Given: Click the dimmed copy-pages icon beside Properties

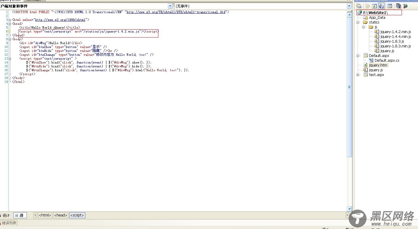Looking at the screenshot, I should coord(367,6).
